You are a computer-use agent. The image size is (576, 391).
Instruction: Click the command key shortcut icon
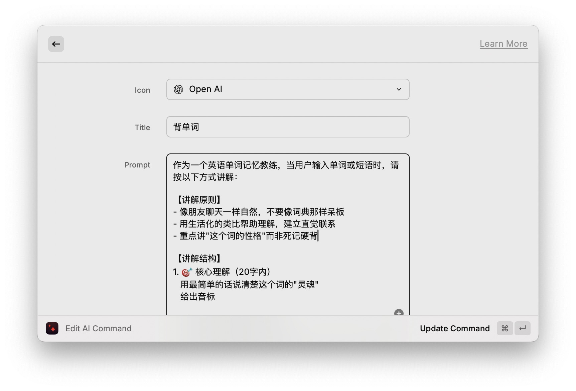(x=505, y=328)
